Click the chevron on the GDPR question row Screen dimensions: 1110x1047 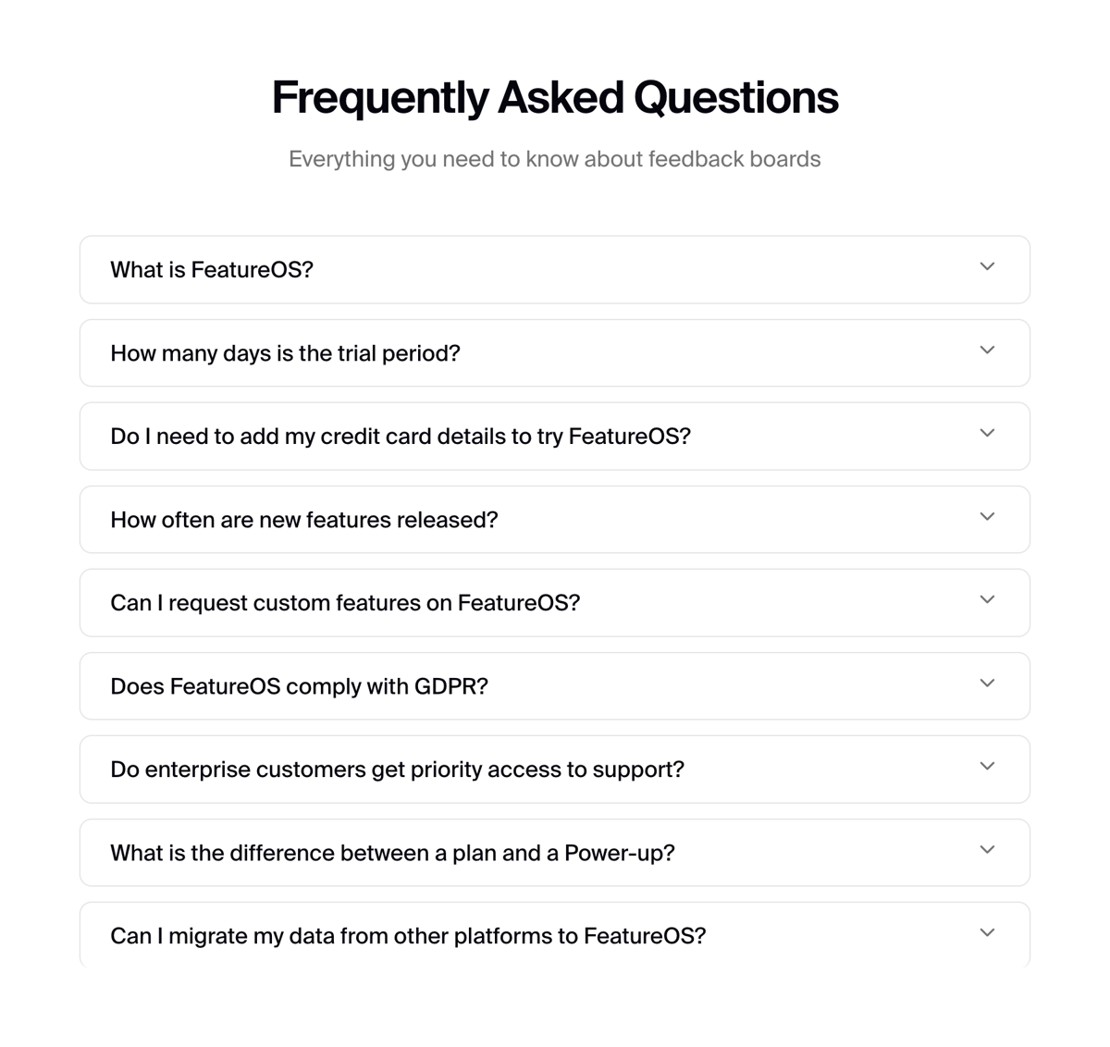click(x=986, y=683)
